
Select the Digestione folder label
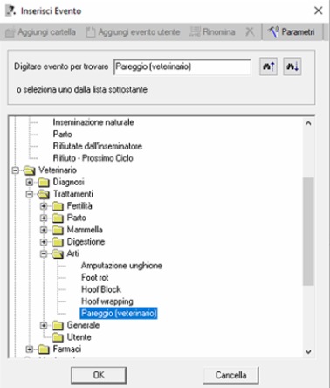[x=86, y=242]
